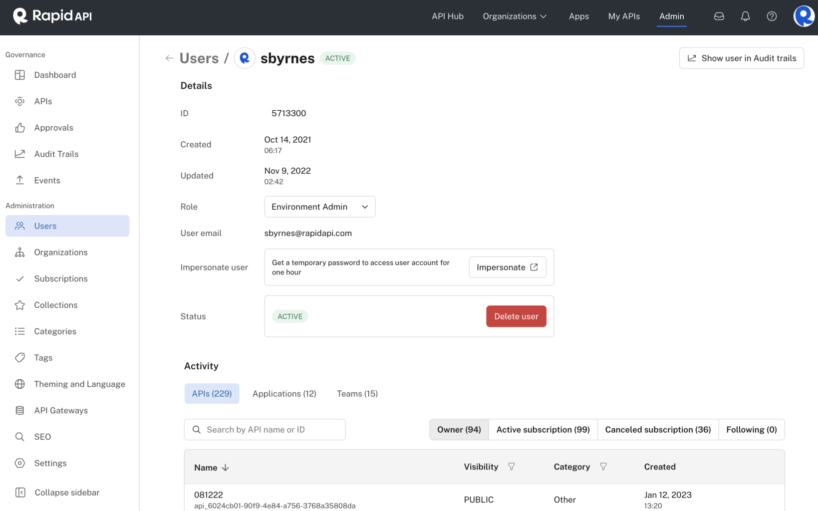Open the Environment Admin role dropdown
818x511 pixels.
[320, 207]
